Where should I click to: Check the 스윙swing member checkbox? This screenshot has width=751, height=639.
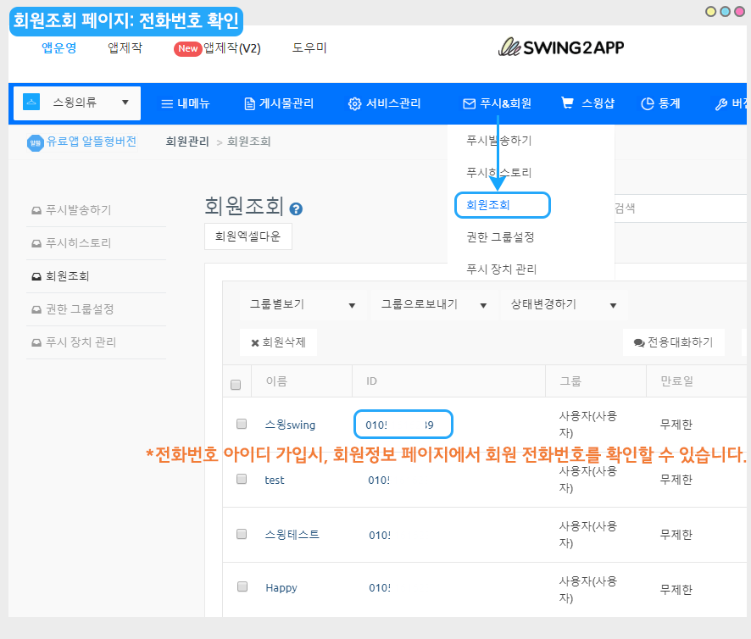pyautogui.click(x=242, y=424)
